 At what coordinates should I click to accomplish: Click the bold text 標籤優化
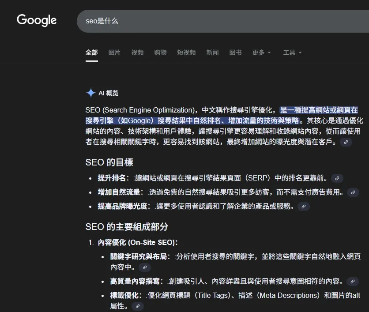pyautogui.click(x=124, y=295)
